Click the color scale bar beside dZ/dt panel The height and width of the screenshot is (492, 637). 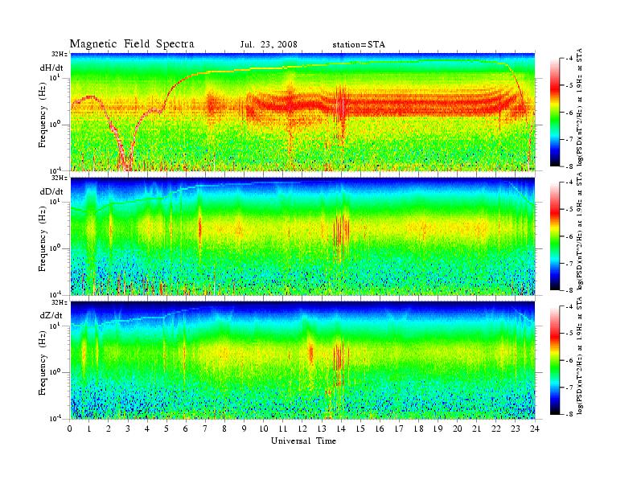pos(554,360)
